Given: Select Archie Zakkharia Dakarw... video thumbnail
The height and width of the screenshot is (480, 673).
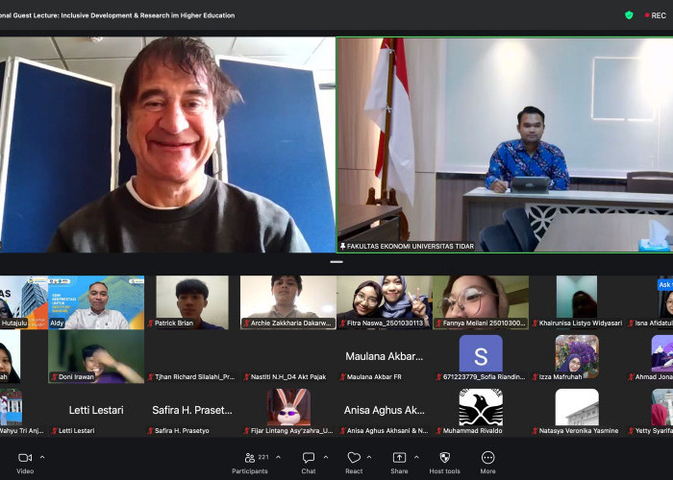Looking at the screenshot, I should tap(288, 302).
